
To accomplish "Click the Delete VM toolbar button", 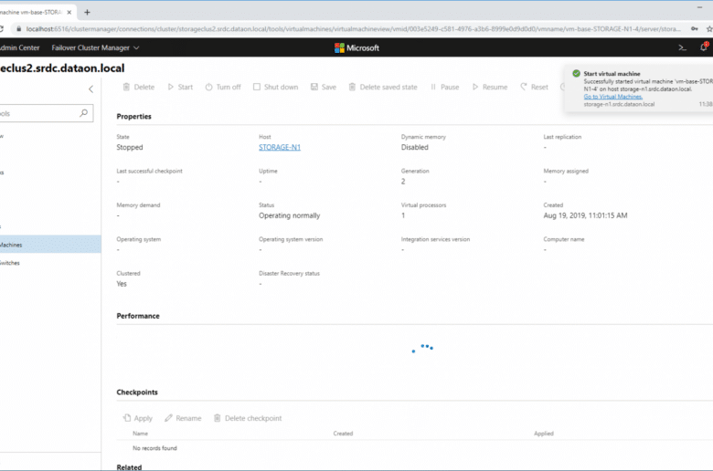I will point(139,87).
